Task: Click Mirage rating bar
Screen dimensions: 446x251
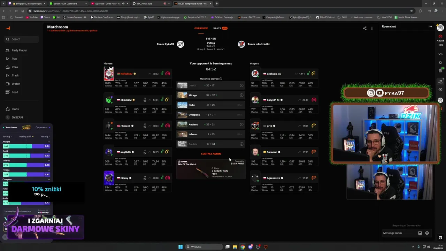Action: click(x=26, y=174)
